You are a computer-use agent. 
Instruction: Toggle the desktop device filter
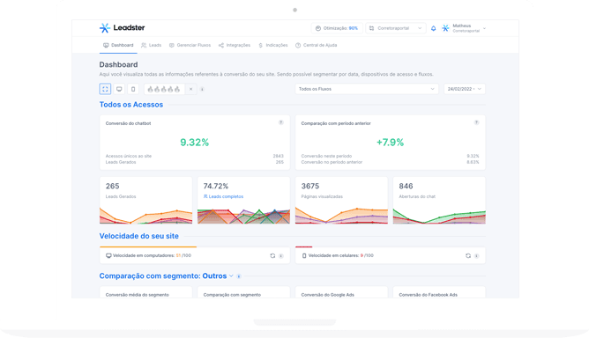coord(119,89)
